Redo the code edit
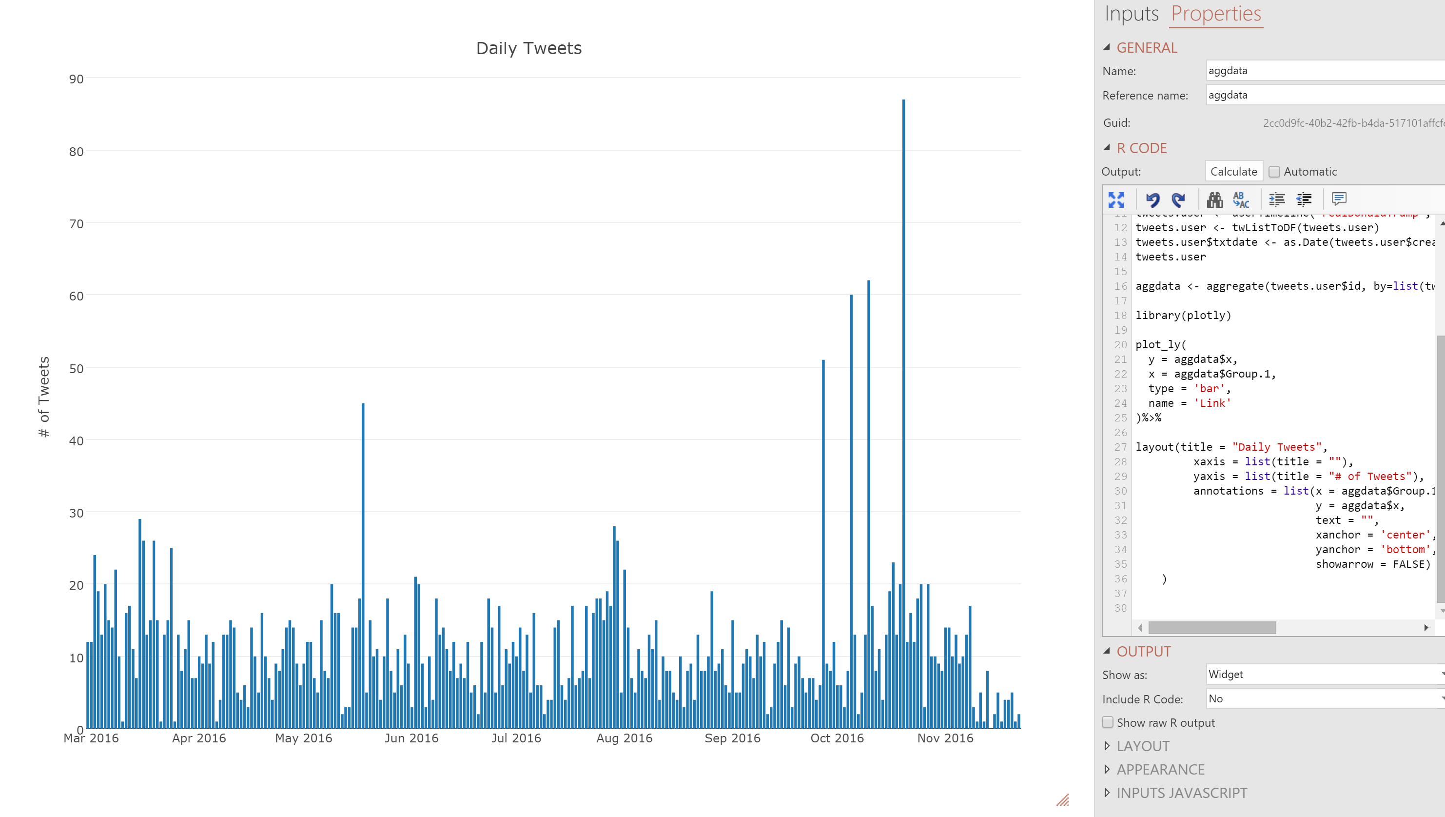1445x817 pixels. click(x=1178, y=199)
